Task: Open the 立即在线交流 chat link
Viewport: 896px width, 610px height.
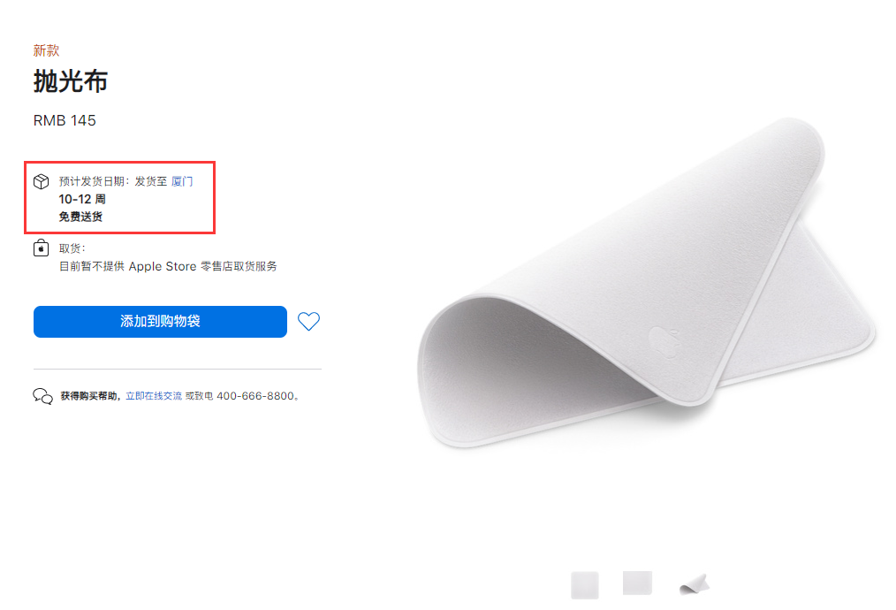Action: 154,395
